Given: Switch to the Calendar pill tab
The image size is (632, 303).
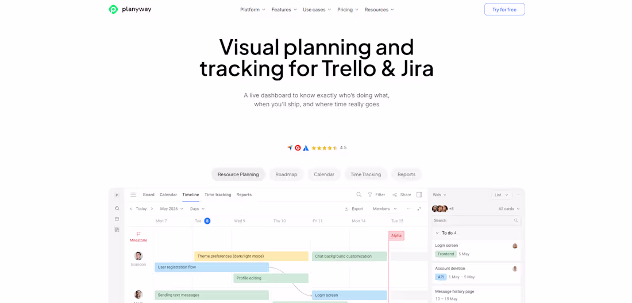Looking at the screenshot, I should click(x=324, y=174).
